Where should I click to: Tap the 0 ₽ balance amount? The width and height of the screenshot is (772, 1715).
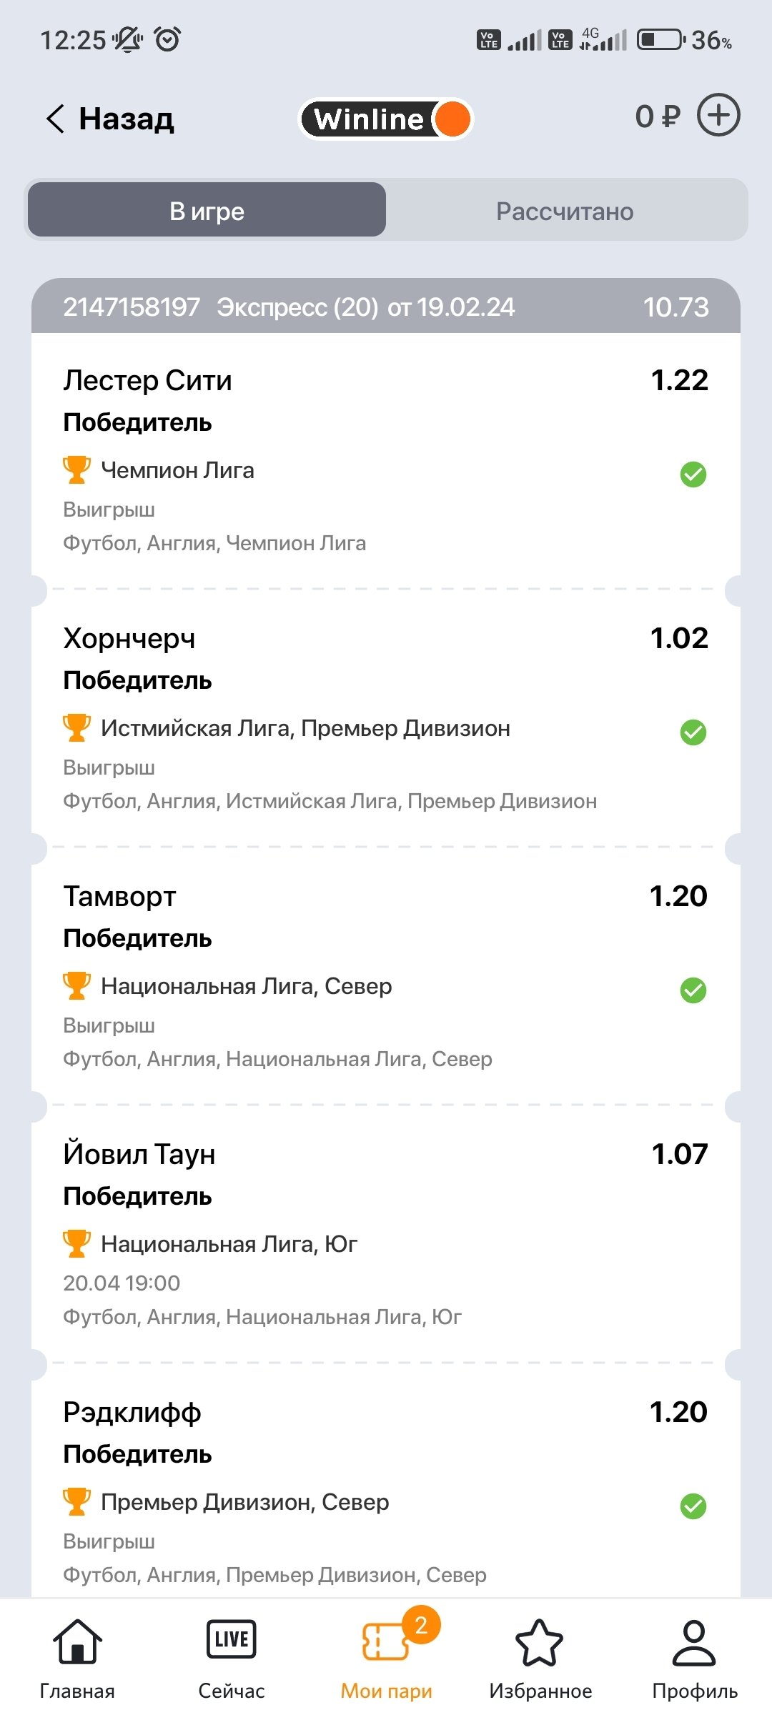point(658,116)
